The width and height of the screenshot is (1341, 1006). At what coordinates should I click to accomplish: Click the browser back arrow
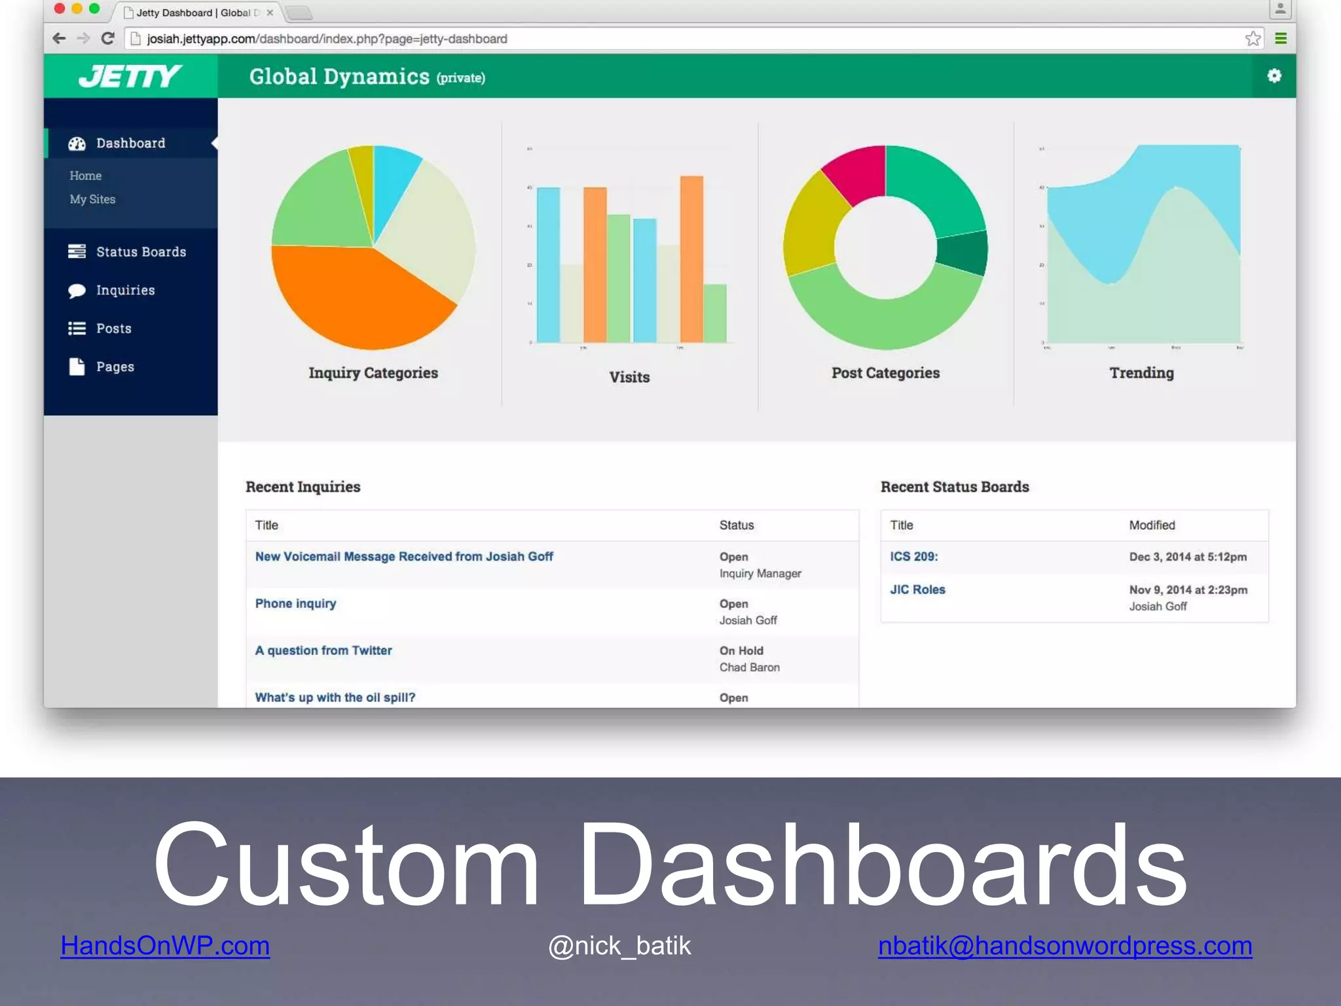click(59, 39)
